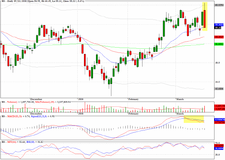Image resolution: width=225 pixels, height=160 pixels.
Task: Click the 30.0 oscillator level label
Action: click(217, 154)
